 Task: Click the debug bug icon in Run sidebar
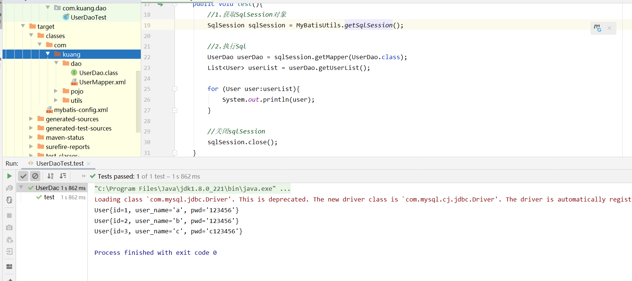[x=9, y=240]
